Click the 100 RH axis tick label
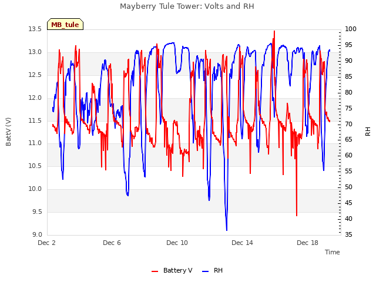Image resolution: width=376 pixels, height=282 pixels. click(x=351, y=29)
